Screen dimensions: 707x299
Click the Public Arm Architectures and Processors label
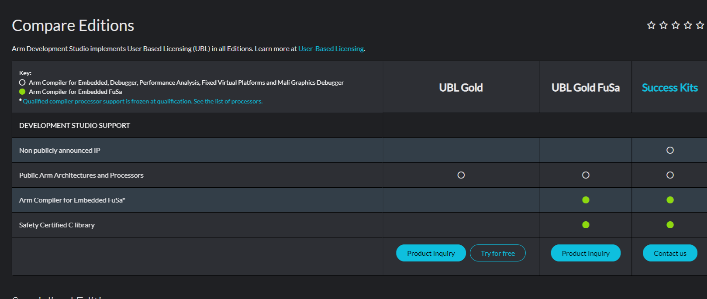click(81, 175)
